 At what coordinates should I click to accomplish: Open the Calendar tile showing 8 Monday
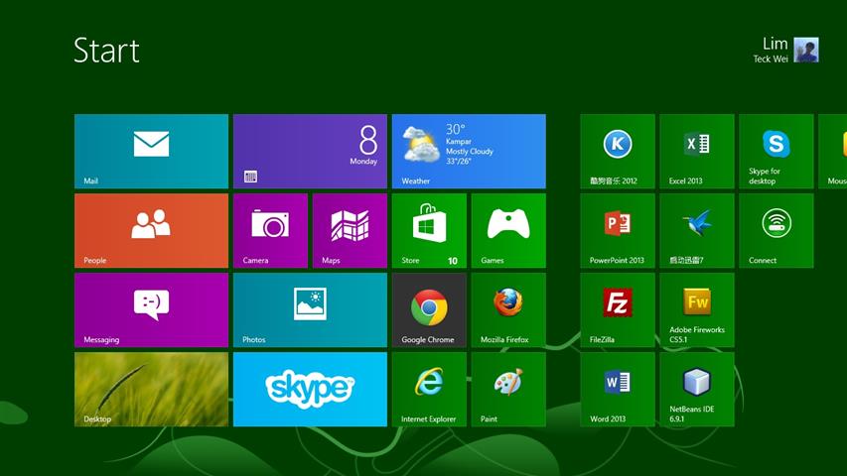pos(310,151)
